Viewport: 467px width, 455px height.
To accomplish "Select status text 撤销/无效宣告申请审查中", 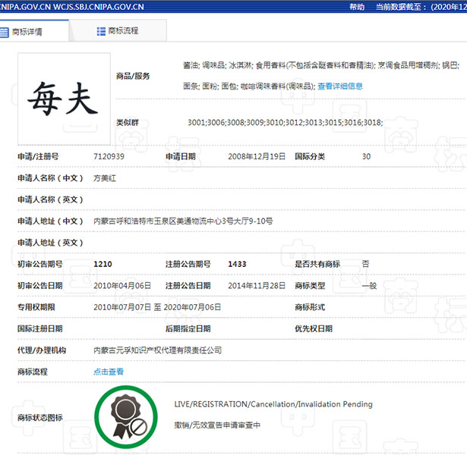I will pos(217,425).
